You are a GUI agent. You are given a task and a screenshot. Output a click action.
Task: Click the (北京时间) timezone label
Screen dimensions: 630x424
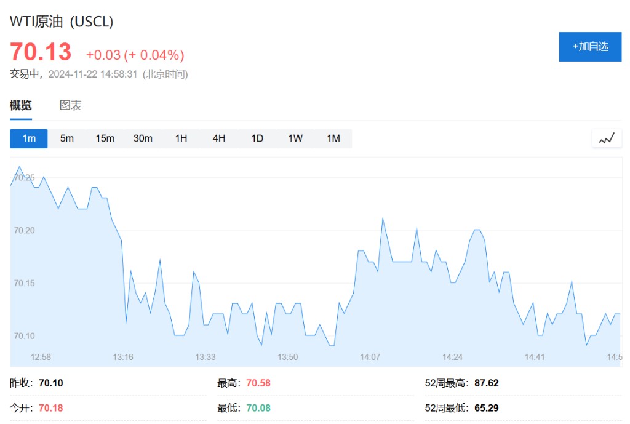[x=165, y=74]
